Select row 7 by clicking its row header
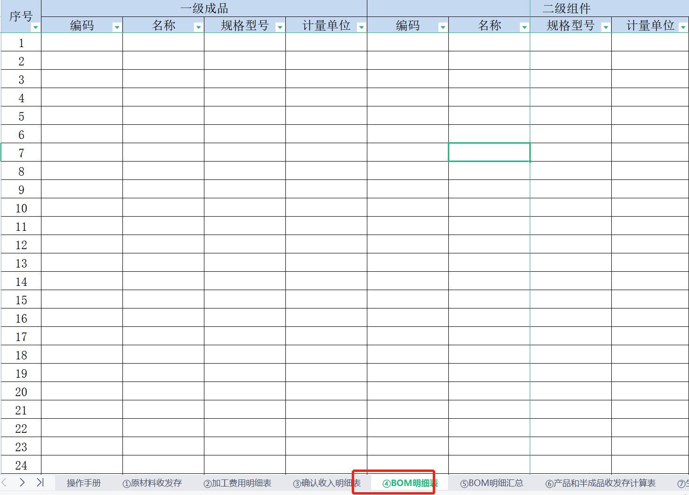 click(21, 153)
